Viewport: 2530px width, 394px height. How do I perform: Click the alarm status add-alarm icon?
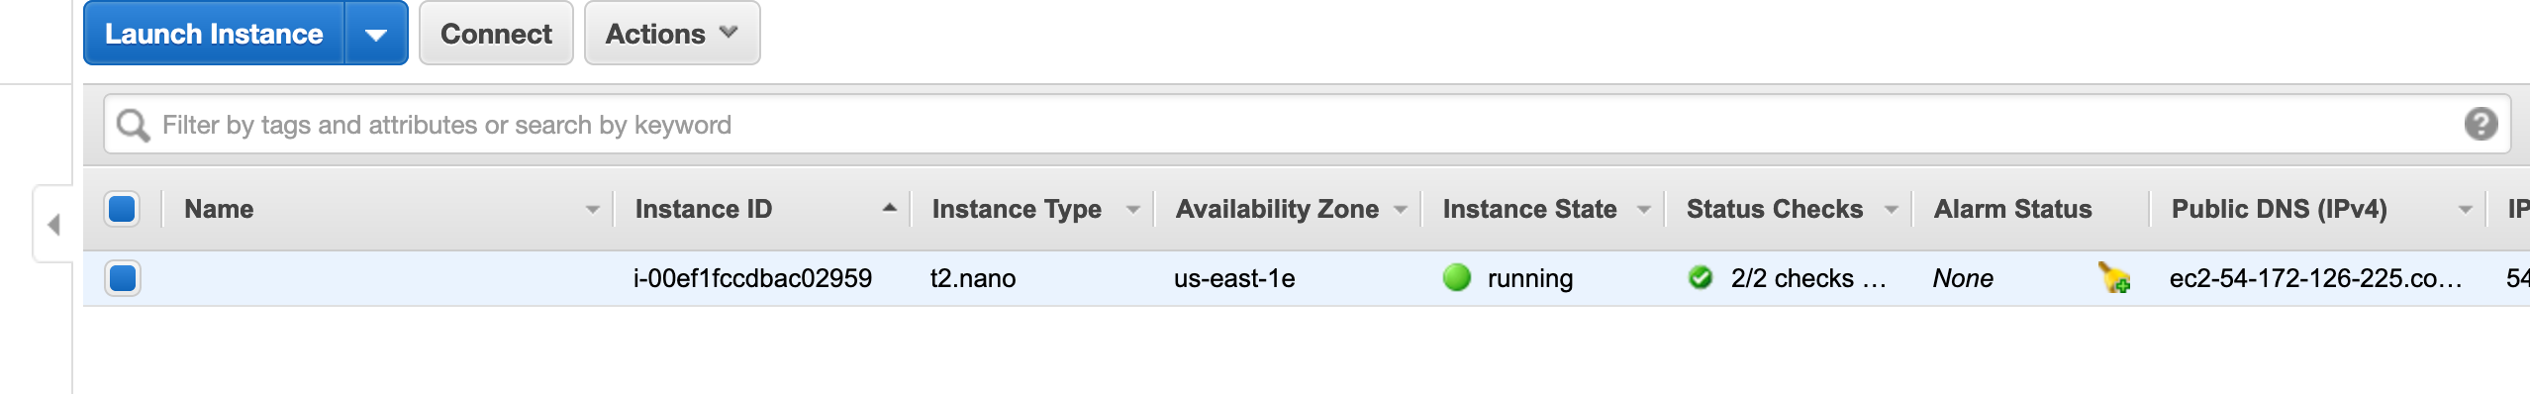tap(2113, 278)
